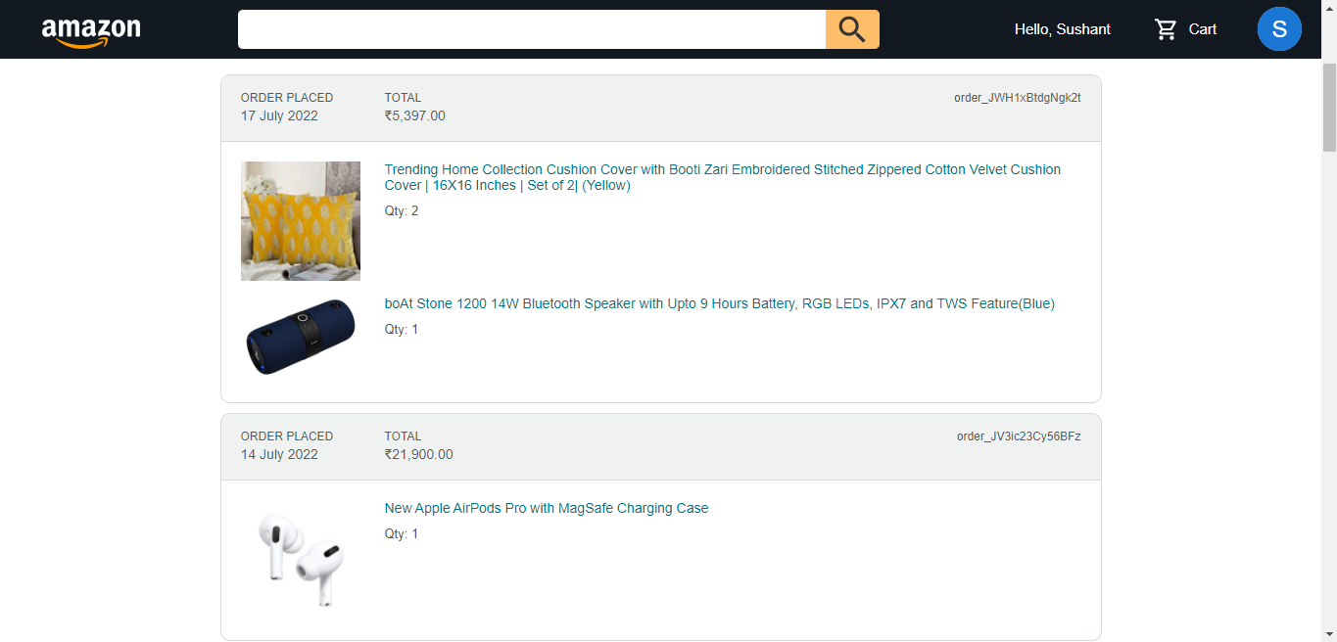The image size is (1337, 642).
Task: Click the yellow cushion cover thumbnail
Action: 301,221
